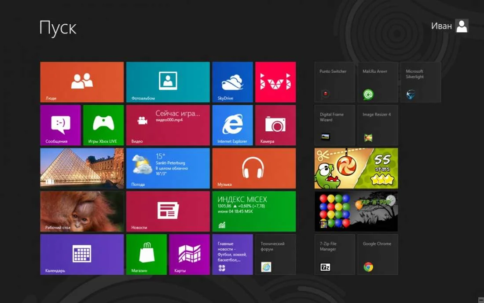Image resolution: width=484 pixels, height=303 pixels.
Task: Launch the SkyDrive tile
Action: pos(232,82)
